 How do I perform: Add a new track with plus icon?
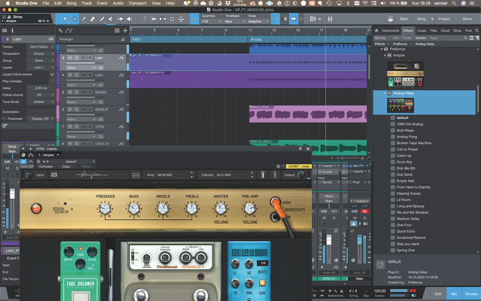coord(125,30)
